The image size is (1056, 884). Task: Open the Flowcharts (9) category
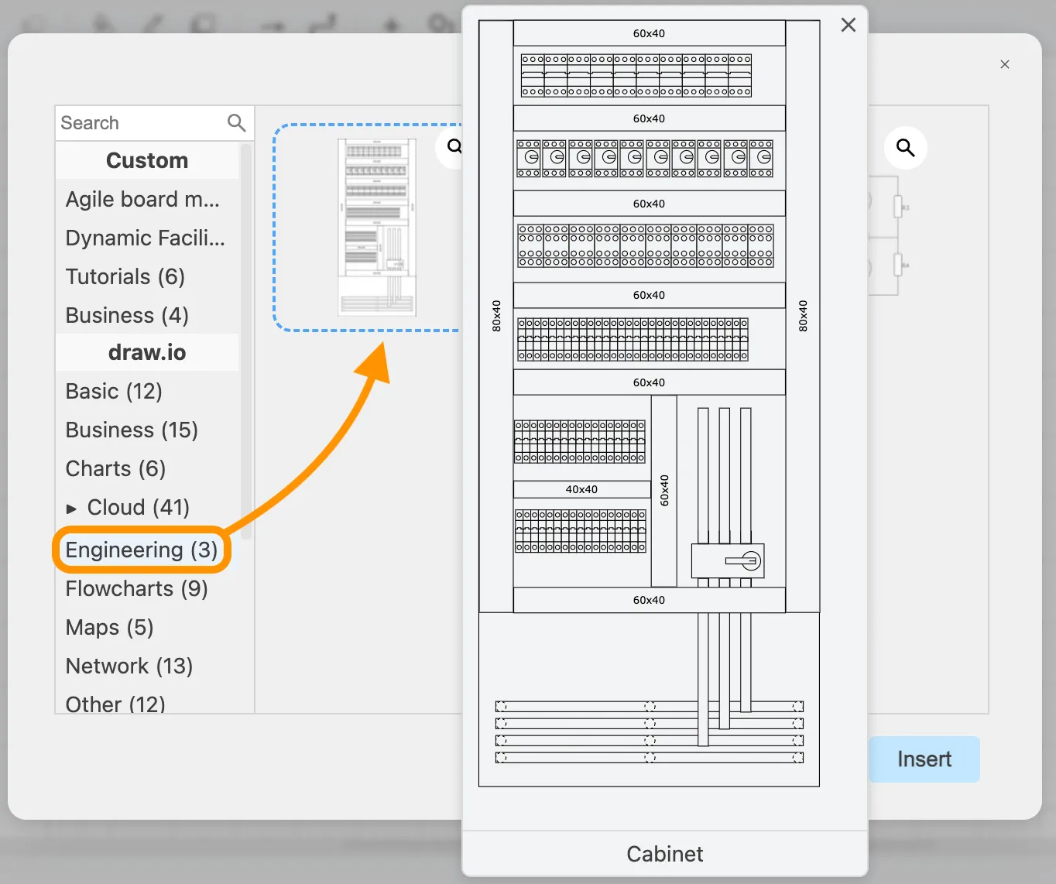[136, 588]
